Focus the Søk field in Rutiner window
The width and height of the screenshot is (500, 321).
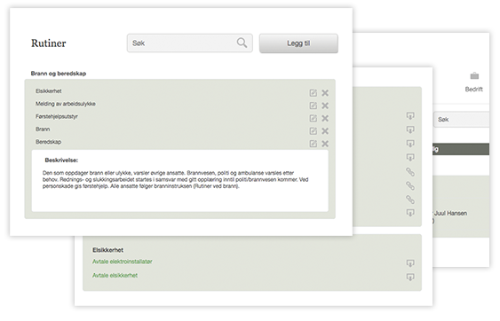click(x=190, y=43)
